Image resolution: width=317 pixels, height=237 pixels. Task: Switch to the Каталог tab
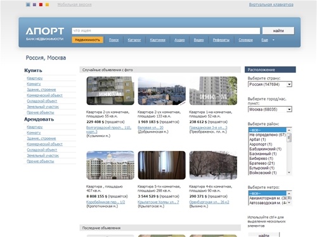134,40
